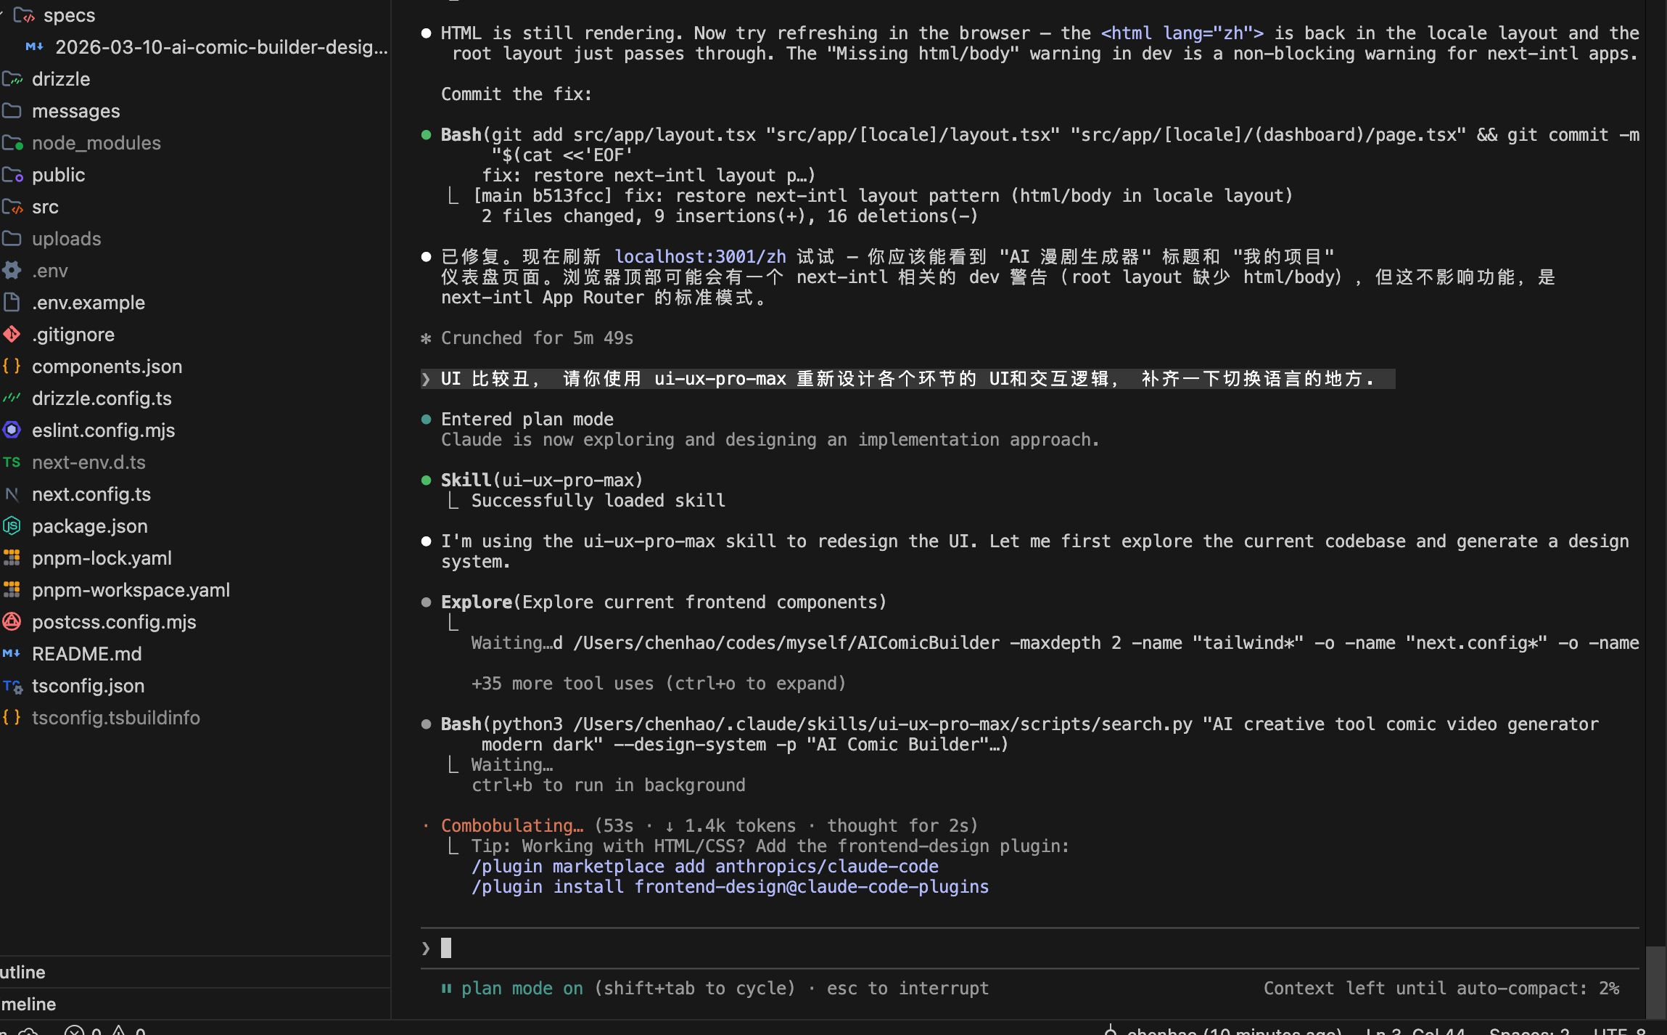This screenshot has width=1667, height=1035.
Task: Expand the Outline panel section
Action: click(x=23, y=972)
